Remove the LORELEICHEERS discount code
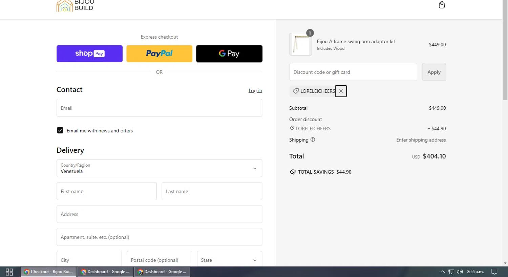The width and height of the screenshot is (508, 277). click(x=341, y=91)
